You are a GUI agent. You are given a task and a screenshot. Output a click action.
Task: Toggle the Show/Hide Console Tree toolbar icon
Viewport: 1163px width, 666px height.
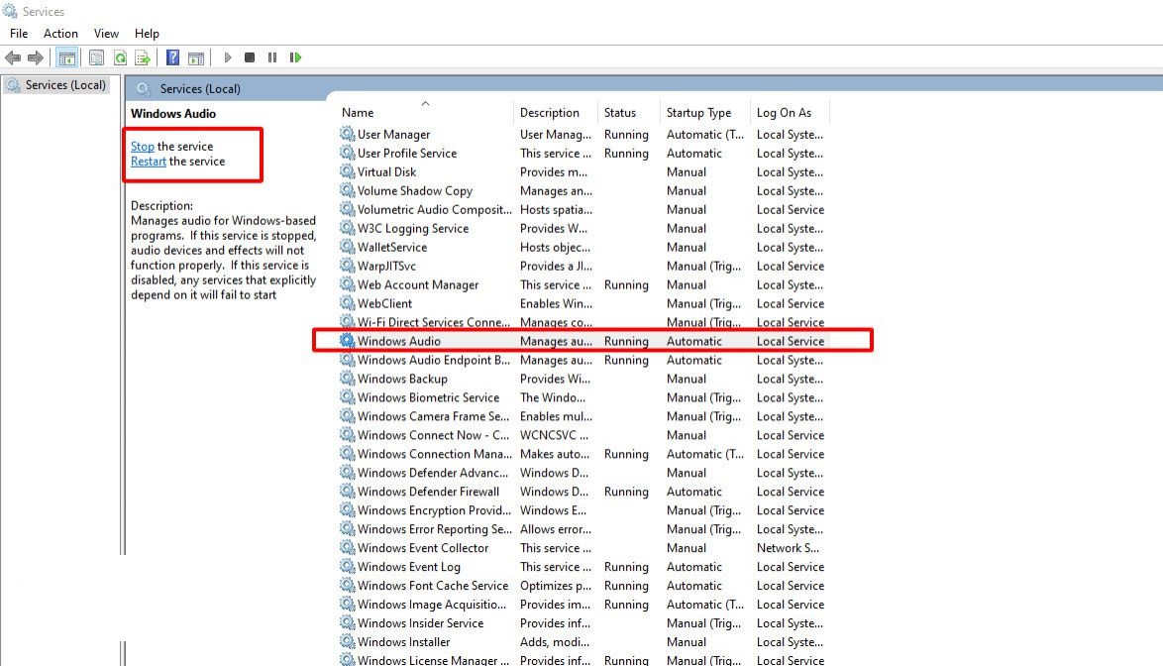click(66, 57)
